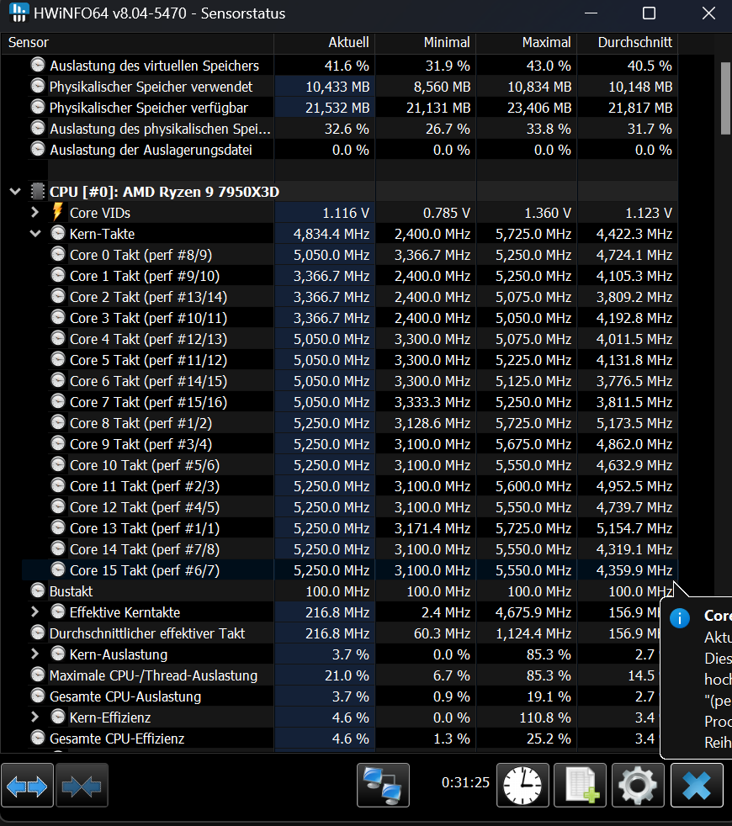Select the Core 5 Takt (perf #11/12) row
Screen dimensions: 732x826
point(350,360)
